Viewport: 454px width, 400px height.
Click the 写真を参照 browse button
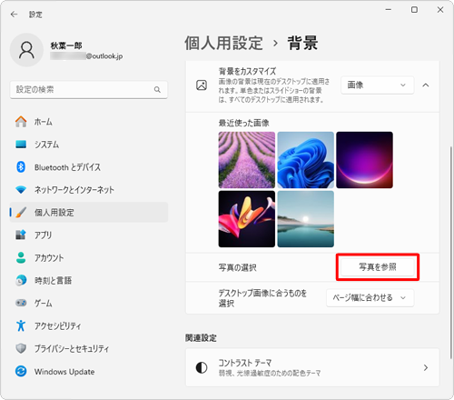point(378,267)
